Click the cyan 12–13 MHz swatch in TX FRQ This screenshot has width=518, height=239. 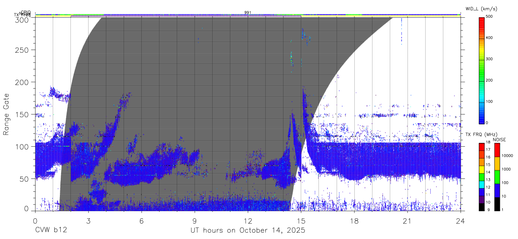click(x=481, y=184)
